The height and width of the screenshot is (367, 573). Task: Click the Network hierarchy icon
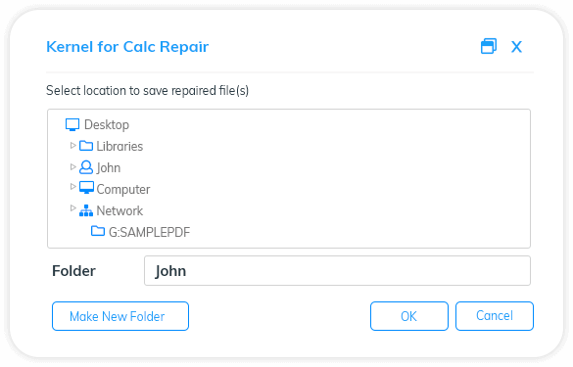[x=86, y=210]
